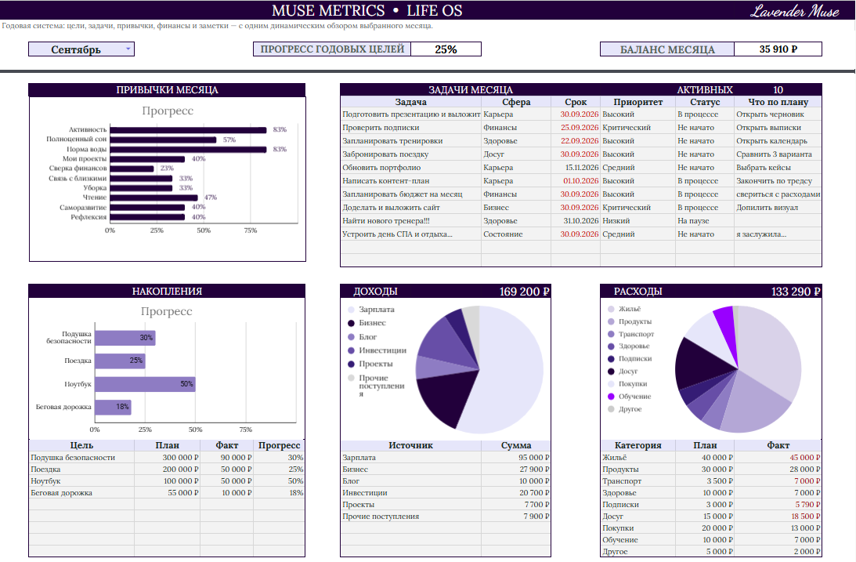This screenshot has width=856, height=562.
Task: Click the expenses total 133 290 ₽
Action: [x=796, y=292]
